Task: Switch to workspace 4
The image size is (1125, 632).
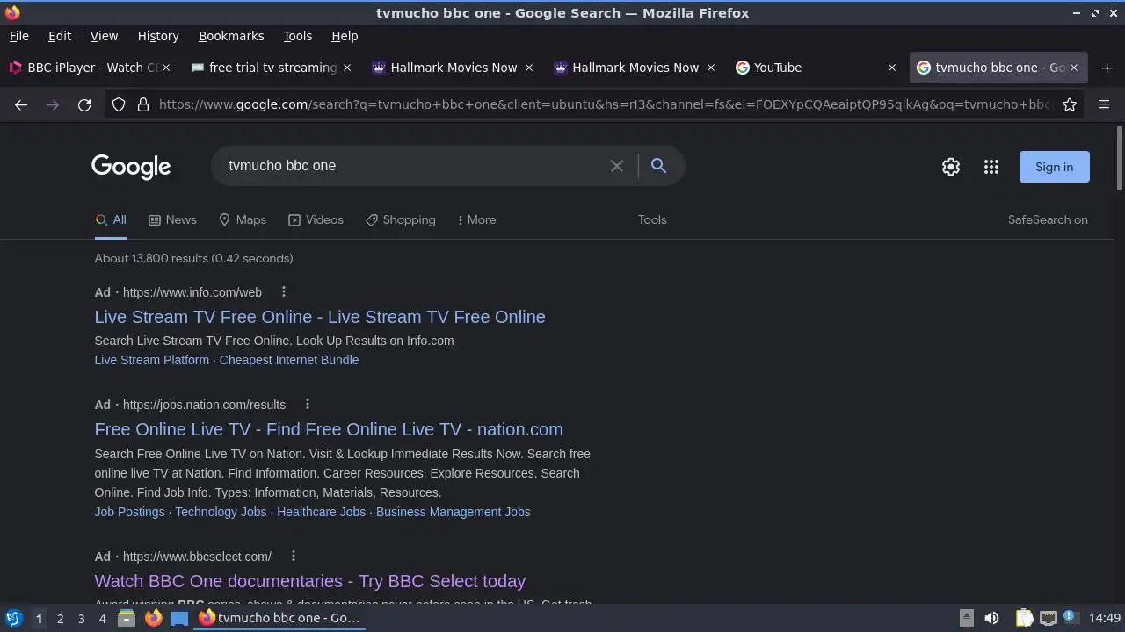Action: click(x=102, y=618)
